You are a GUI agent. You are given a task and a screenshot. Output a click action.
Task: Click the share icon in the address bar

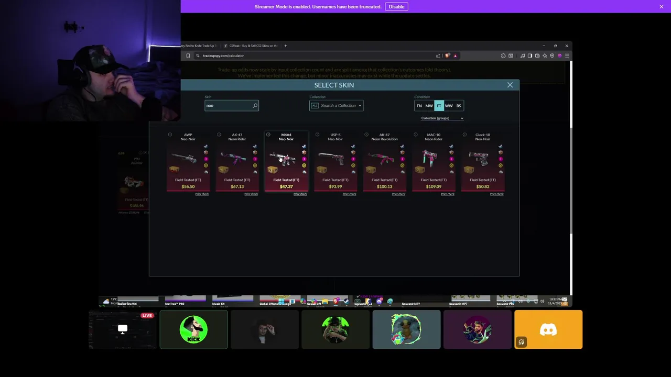438,56
